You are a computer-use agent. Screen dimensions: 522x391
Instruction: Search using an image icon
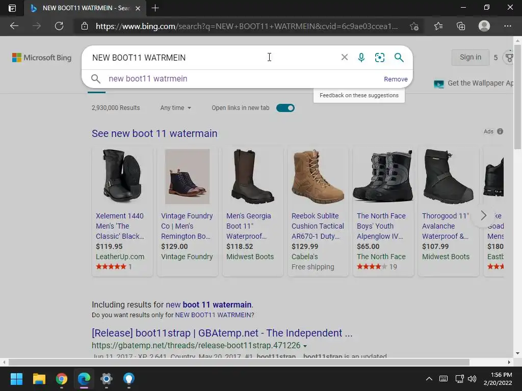point(379,58)
